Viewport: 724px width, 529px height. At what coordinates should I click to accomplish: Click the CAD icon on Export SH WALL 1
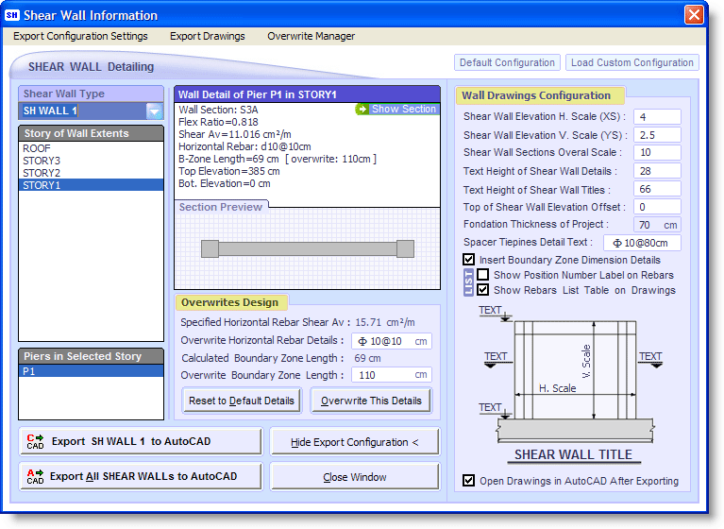(36, 441)
